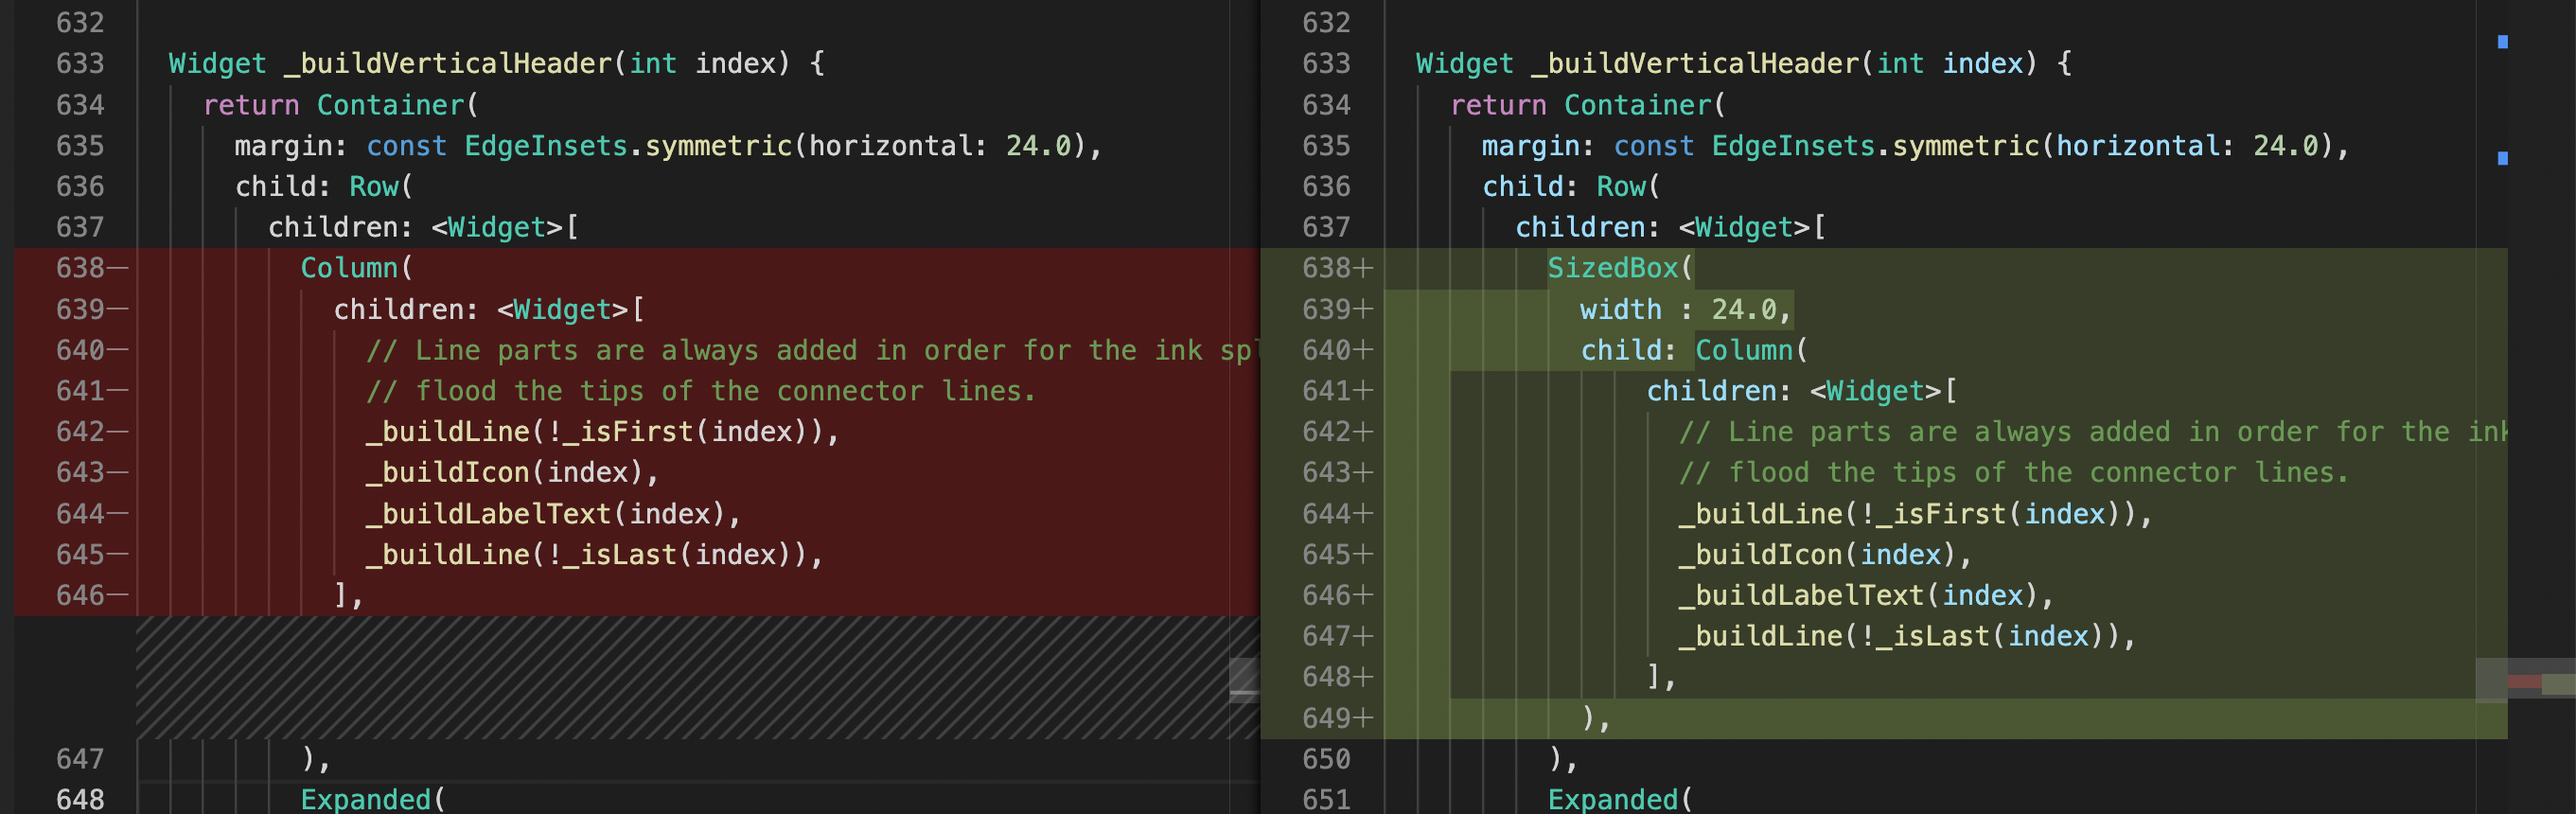The image size is (2576, 814).
Task: Click '_buildVerticalHeader' in the modified pane
Action: pos(1694,63)
